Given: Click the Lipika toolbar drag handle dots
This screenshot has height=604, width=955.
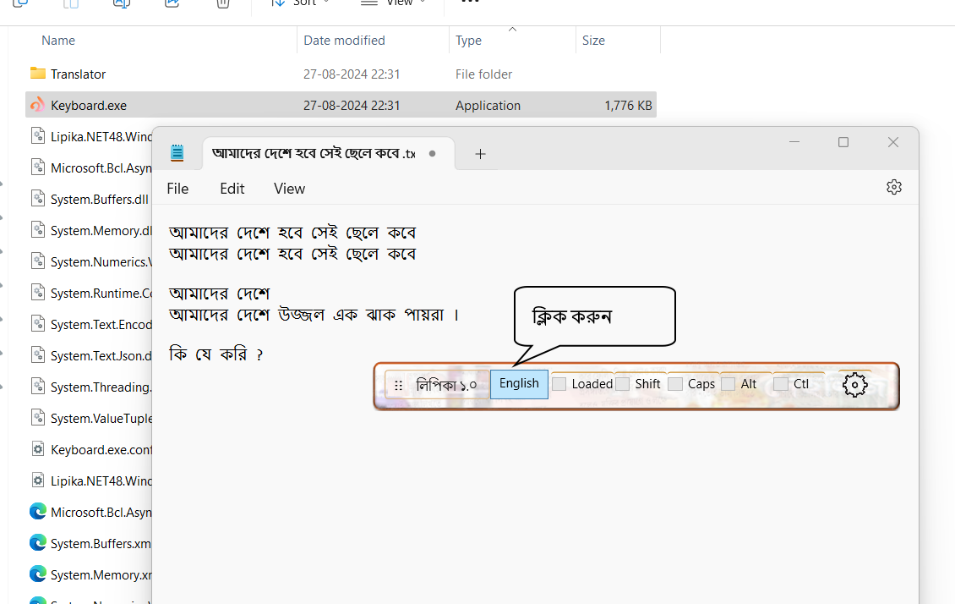Looking at the screenshot, I should (399, 385).
